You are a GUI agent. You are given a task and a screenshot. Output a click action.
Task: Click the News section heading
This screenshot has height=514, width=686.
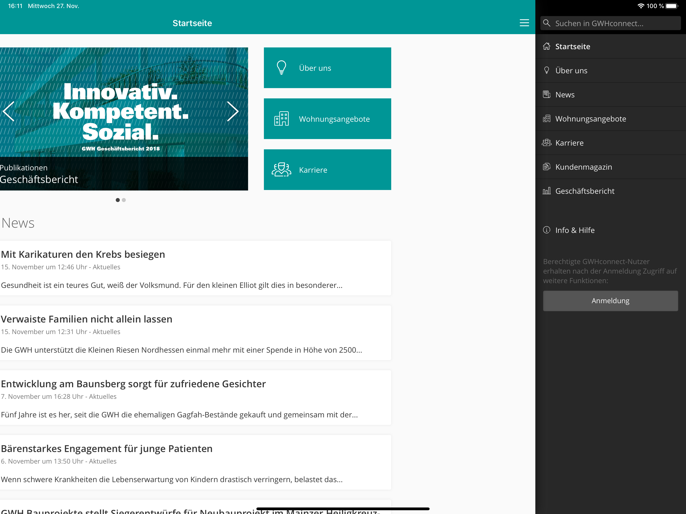pos(18,223)
